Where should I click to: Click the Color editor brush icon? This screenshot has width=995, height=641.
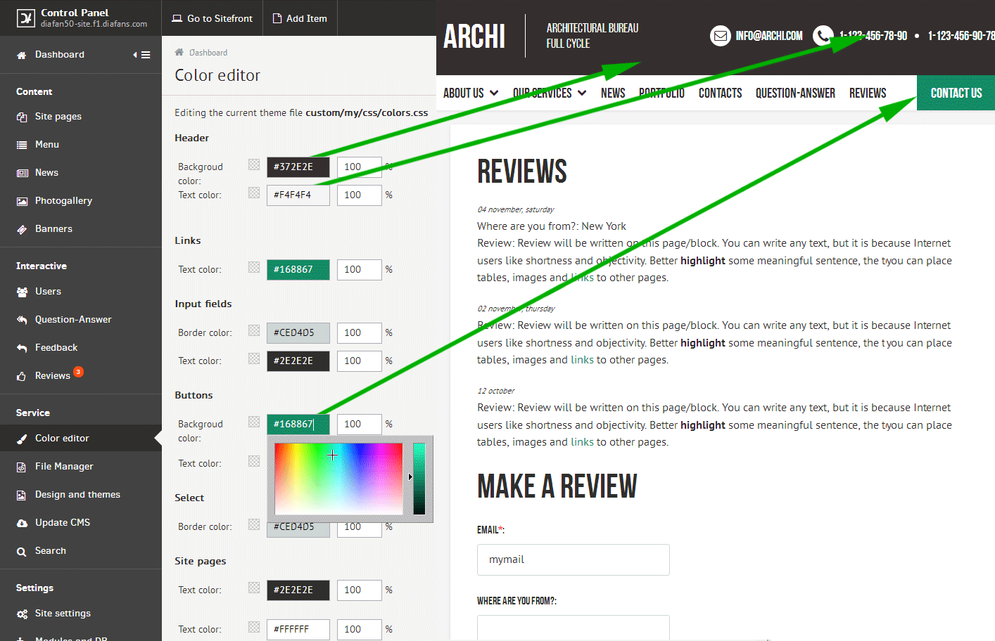click(22, 439)
